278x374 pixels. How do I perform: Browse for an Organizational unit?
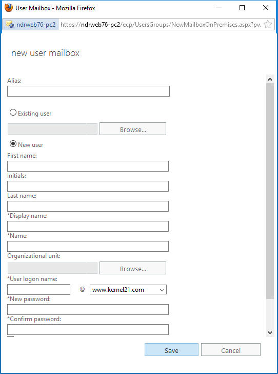click(133, 268)
